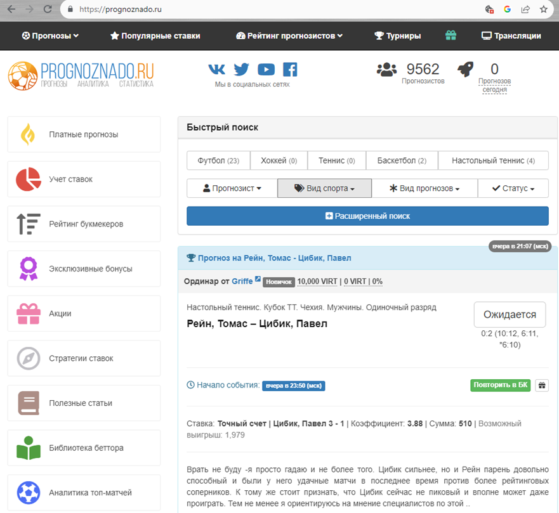Open the Вид спорта filter dropdown
Screen dimensions: 559x513
(324, 188)
